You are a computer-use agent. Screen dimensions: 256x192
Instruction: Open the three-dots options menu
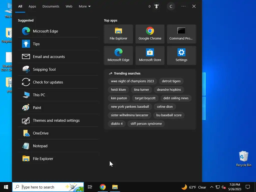(x=183, y=6)
